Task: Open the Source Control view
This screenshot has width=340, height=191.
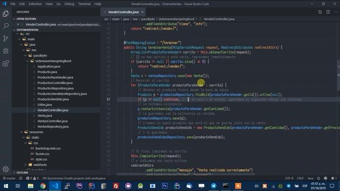Action: pos(6,39)
